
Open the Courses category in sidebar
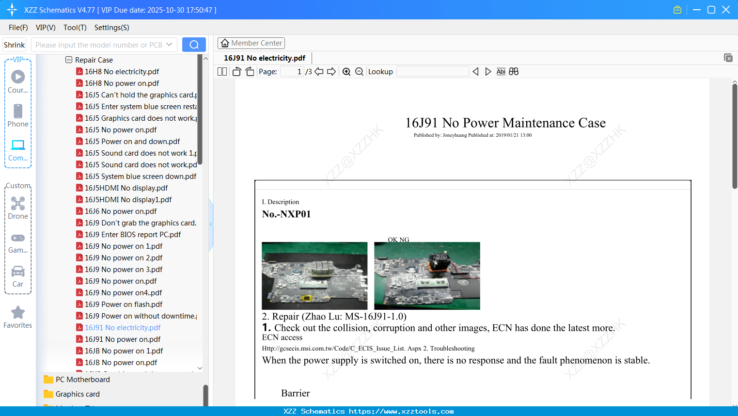pyautogui.click(x=18, y=81)
